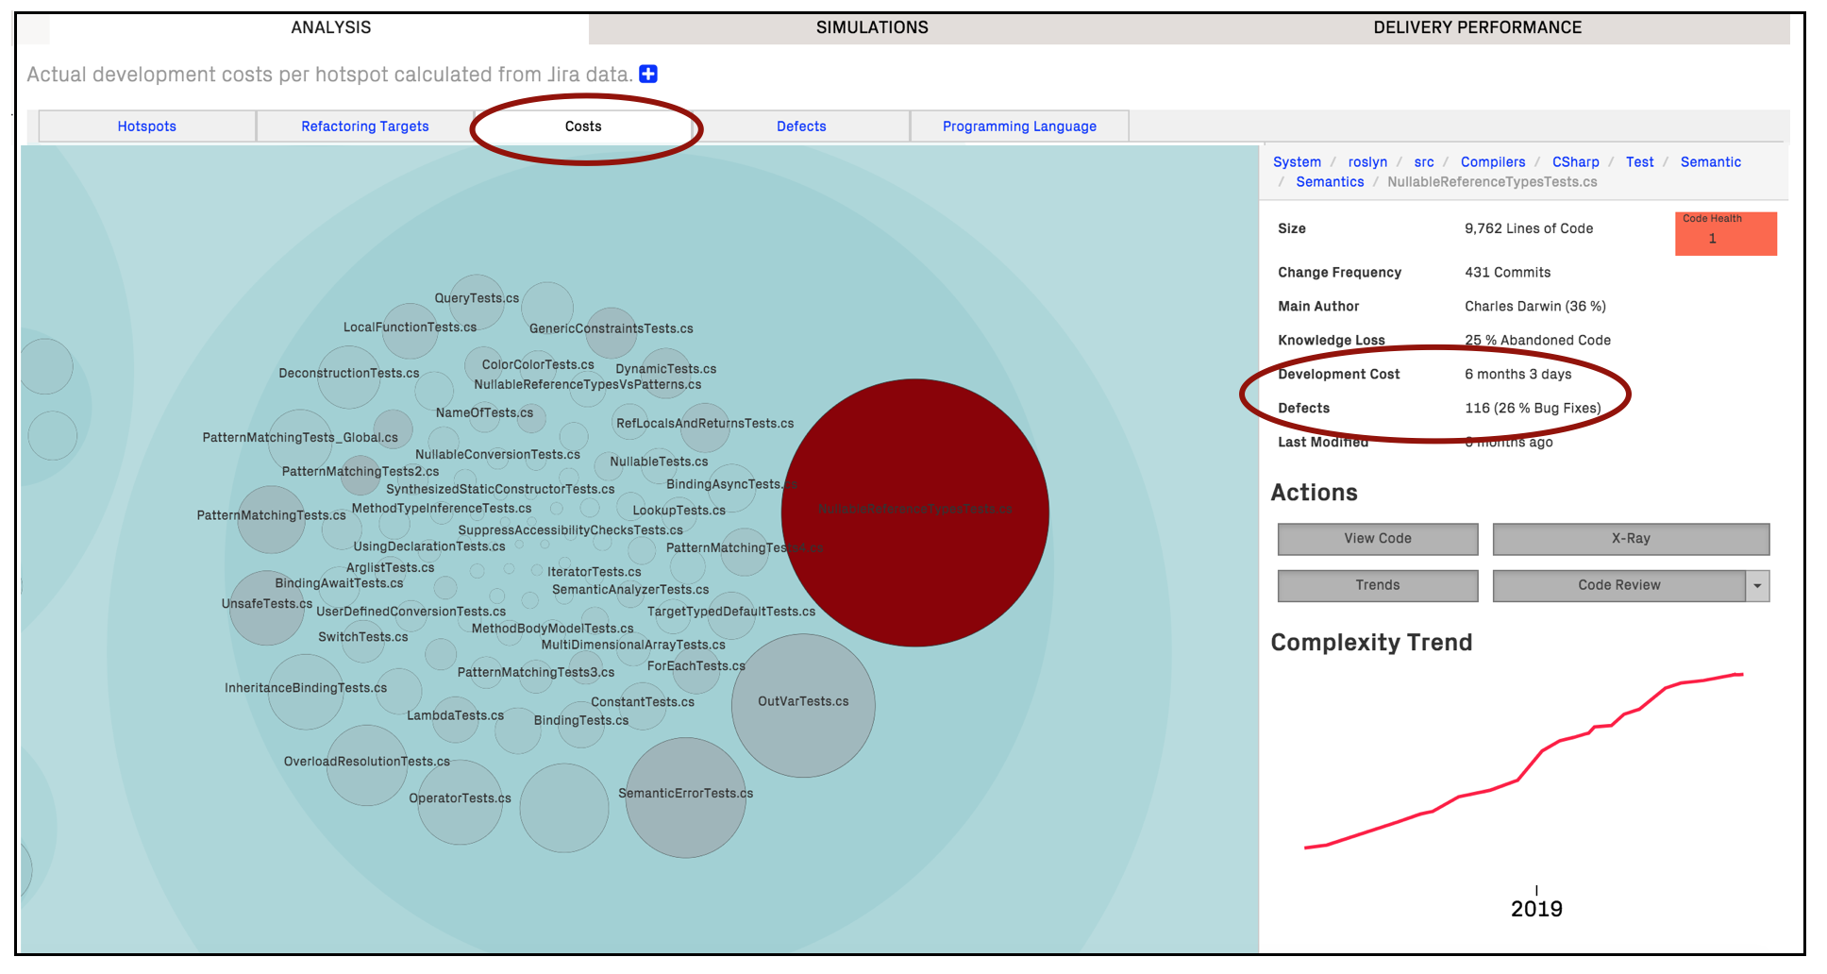This screenshot has width=1827, height=974.
Task: Click the SemanticErrorTests.cs circle
Action: click(x=686, y=796)
